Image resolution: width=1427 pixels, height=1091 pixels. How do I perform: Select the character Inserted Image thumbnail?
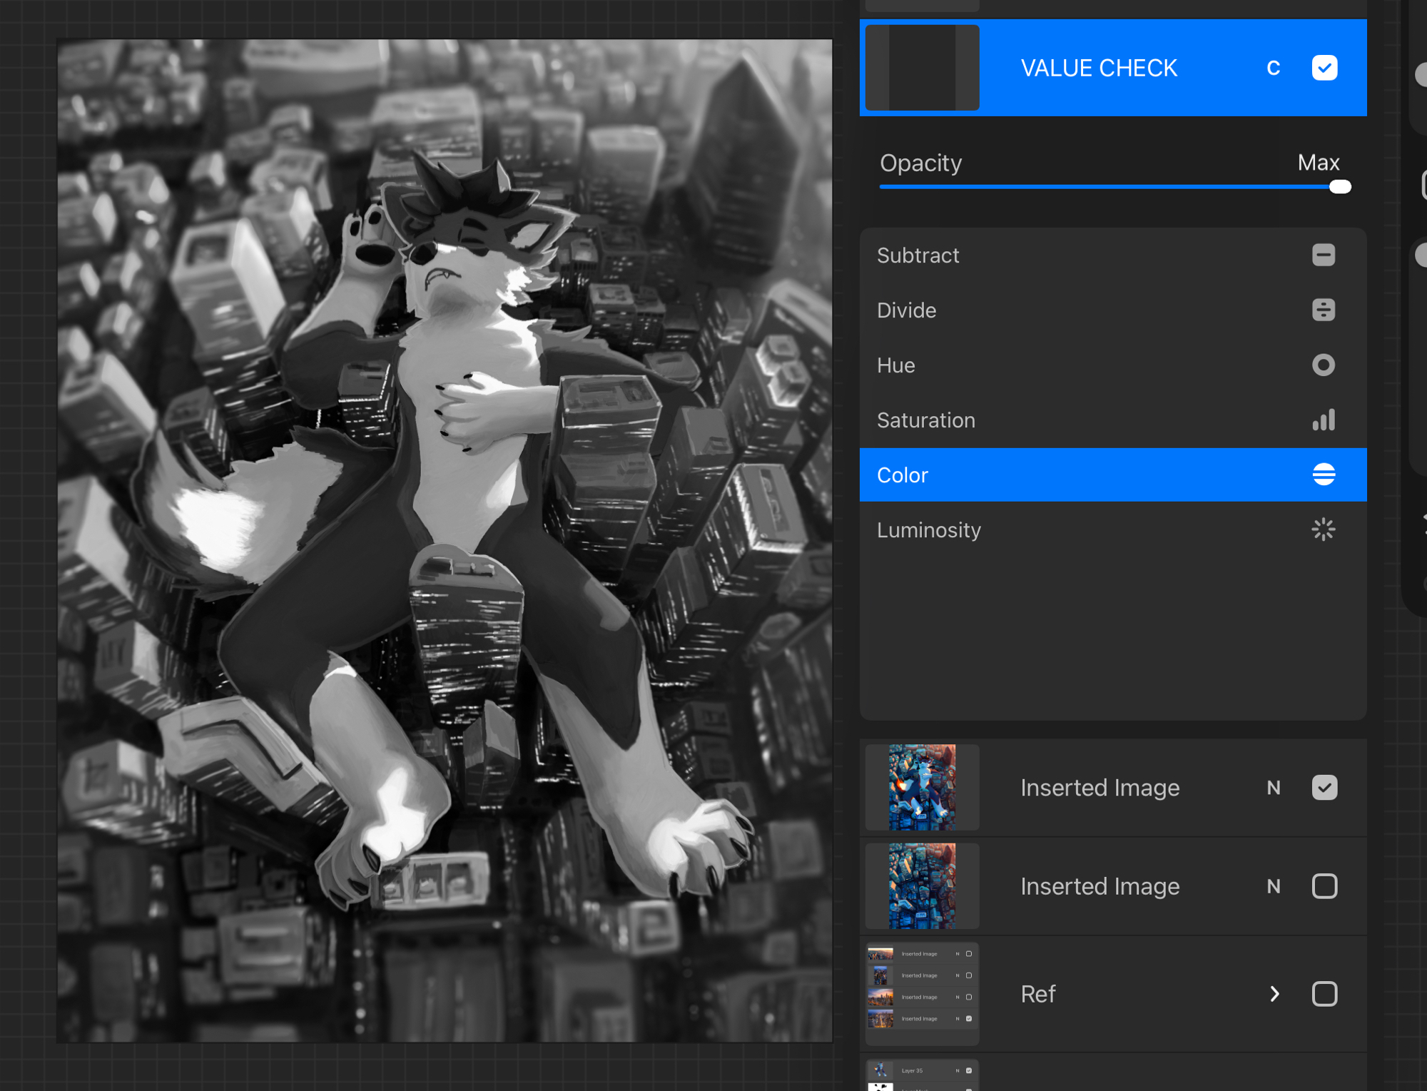[922, 787]
